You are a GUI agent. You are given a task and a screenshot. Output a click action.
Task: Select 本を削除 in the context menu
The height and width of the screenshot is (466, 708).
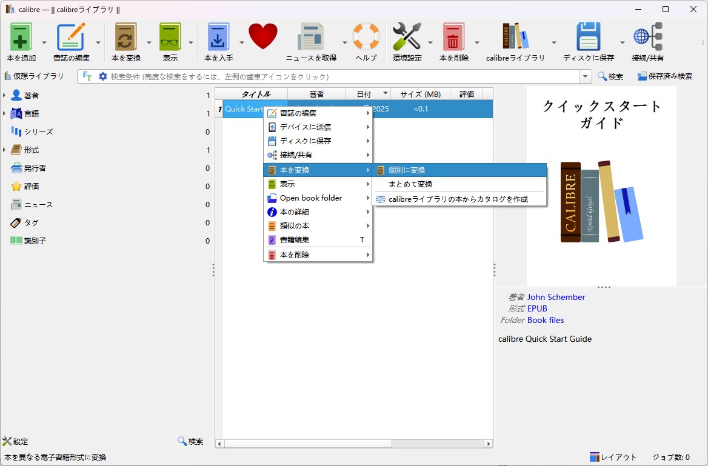click(x=318, y=255)
